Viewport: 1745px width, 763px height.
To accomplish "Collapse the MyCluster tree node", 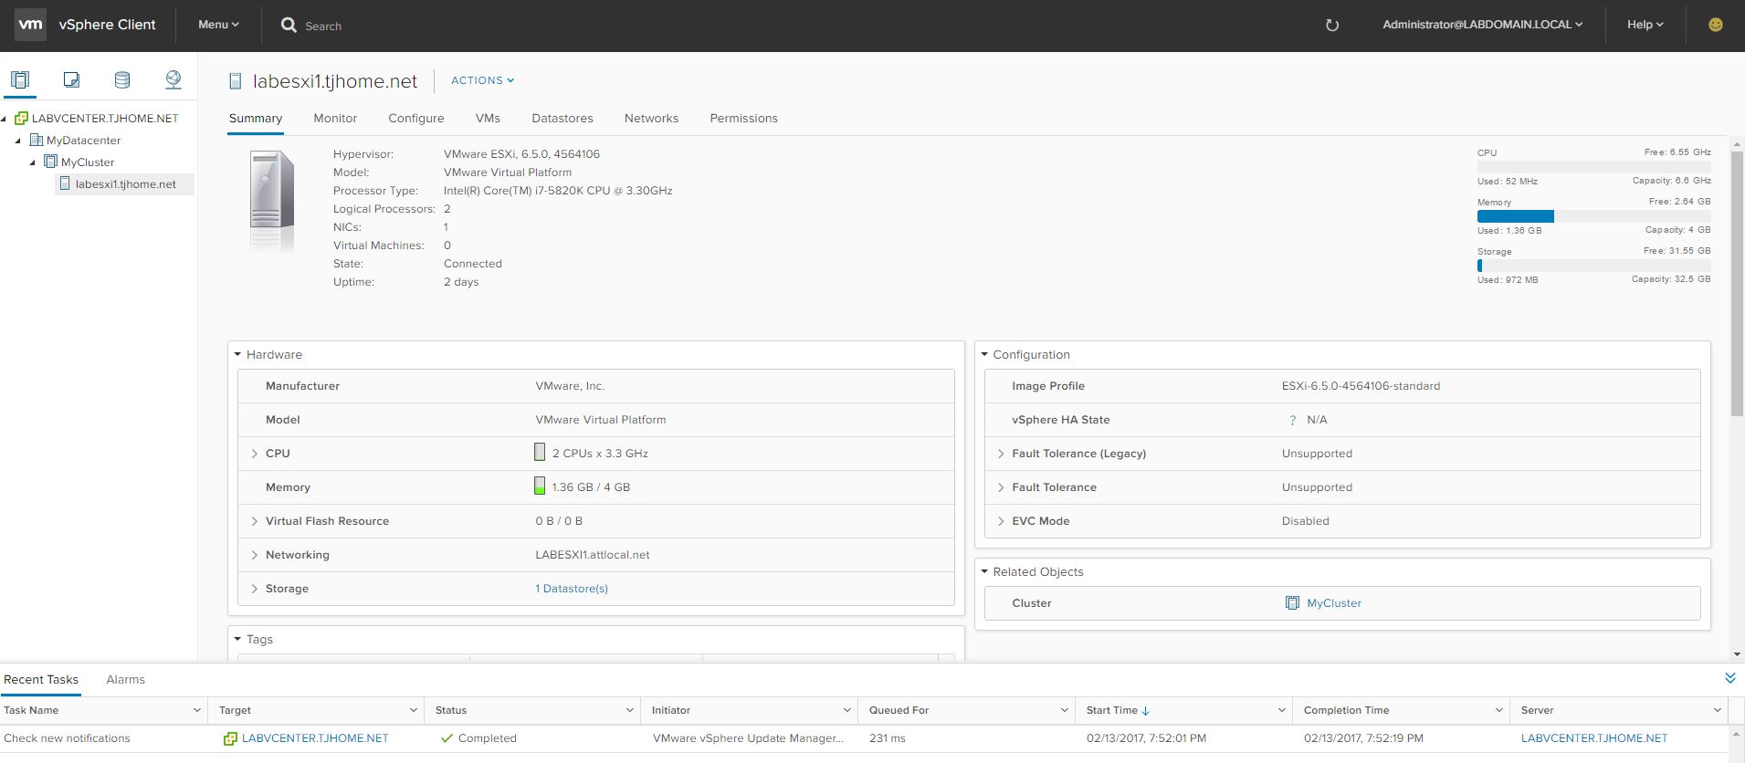I will [33, 162].
